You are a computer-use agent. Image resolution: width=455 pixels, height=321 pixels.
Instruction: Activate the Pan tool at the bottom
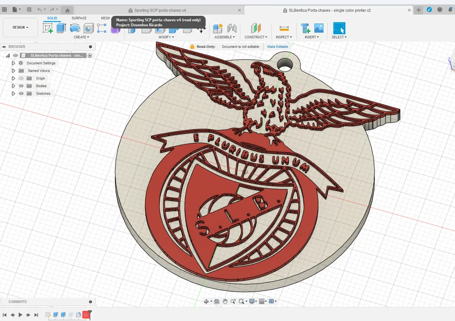point(225,301)
